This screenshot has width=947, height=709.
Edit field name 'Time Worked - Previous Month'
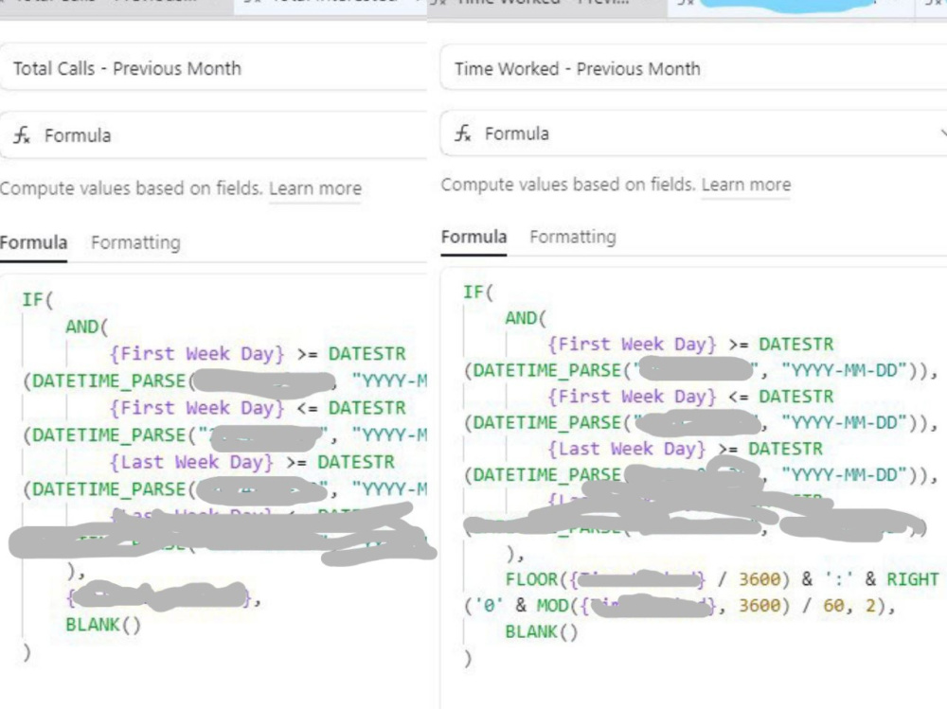click(693, 67)
